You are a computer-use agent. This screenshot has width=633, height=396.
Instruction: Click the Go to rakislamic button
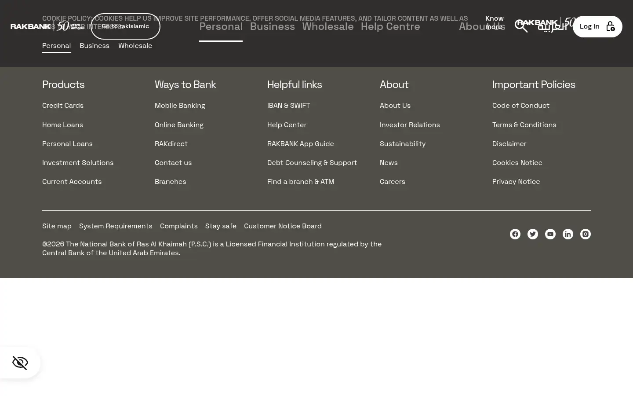(x=125, y=26)
